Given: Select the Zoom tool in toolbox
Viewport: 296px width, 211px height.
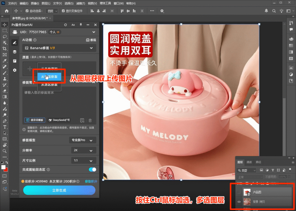Looking at the screenshot, I should pos(5,151).
